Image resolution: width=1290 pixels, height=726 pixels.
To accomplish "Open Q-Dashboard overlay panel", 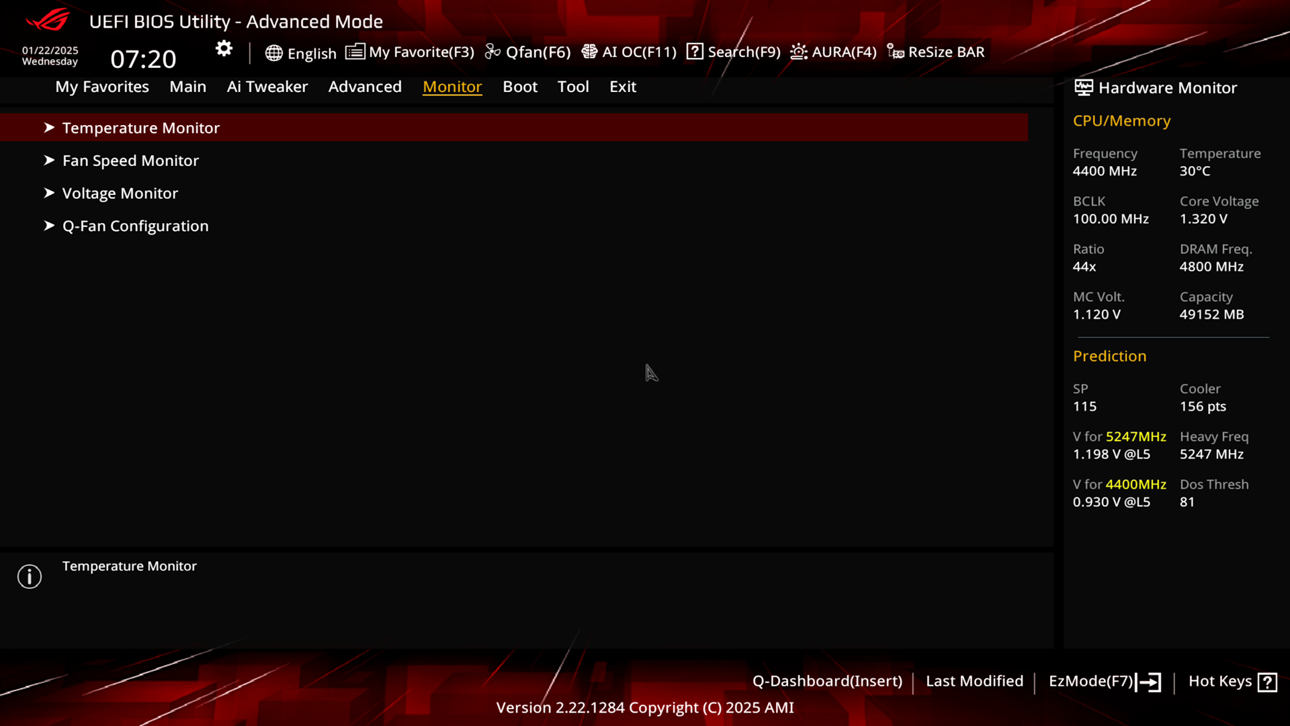I will (x=826, y=681).
